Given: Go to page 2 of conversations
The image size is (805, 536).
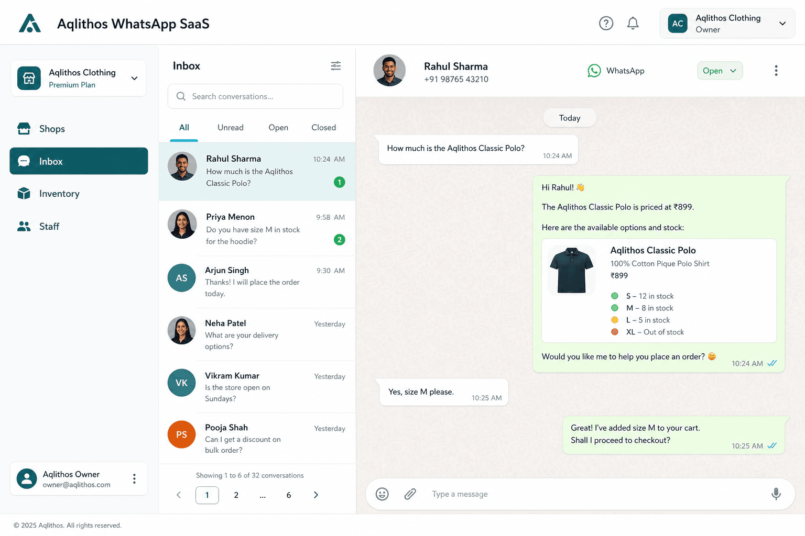Looking at the screenshot, I should click(236, 495).
